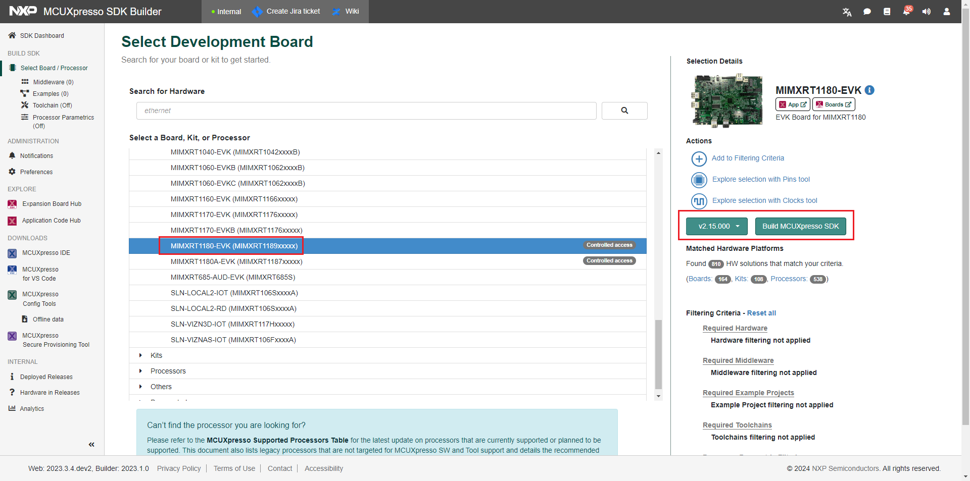The width and height of the screenshot is (970, 481).
Task: Open Preferences in the sidebar
Action: [36, 172]
